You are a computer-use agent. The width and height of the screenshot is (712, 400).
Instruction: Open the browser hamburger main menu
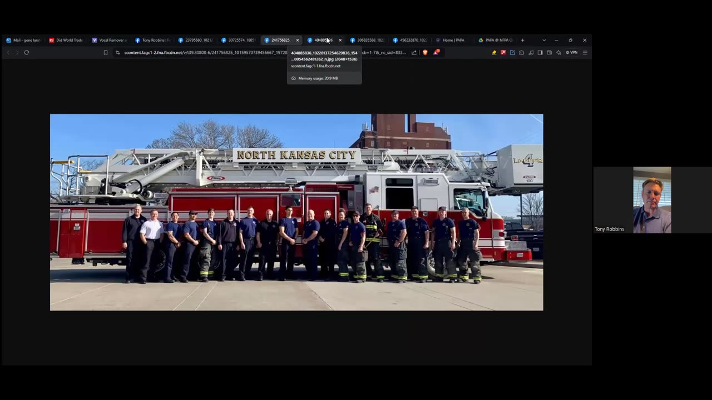tap(585, 52)
